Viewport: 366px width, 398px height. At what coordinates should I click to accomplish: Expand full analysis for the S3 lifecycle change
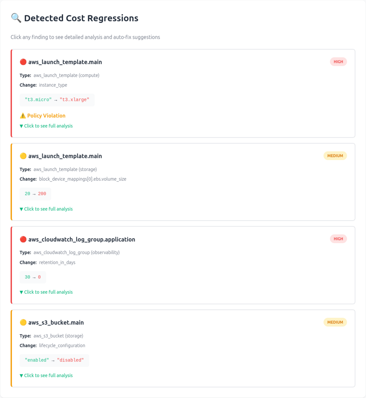(46, 375)
